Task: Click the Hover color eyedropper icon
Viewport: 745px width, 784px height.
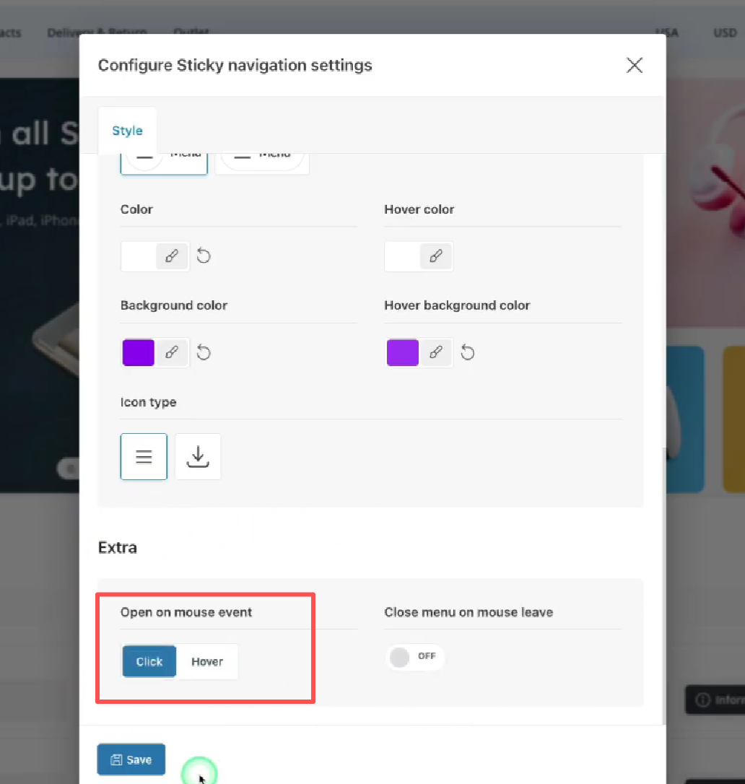Action: coord(436,256)
